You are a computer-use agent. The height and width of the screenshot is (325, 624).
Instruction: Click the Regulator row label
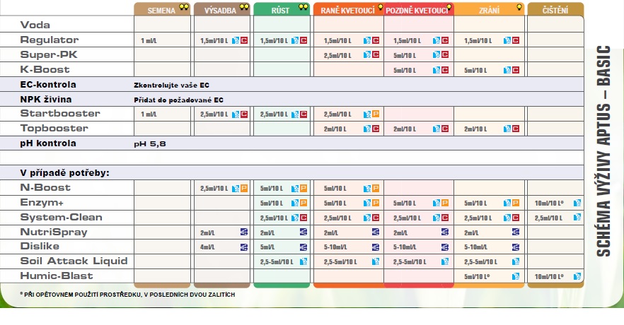50,40
